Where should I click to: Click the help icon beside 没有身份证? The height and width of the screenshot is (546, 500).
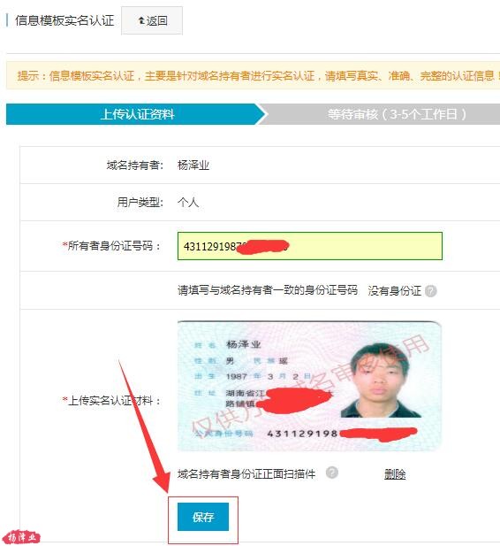pos(431,291)
